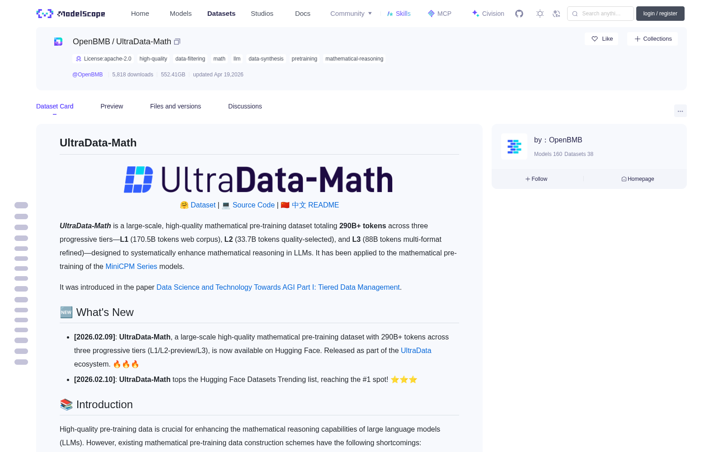Open the Files and versions tab
Viewport: 723px width, 452px height.
(175, 106)
